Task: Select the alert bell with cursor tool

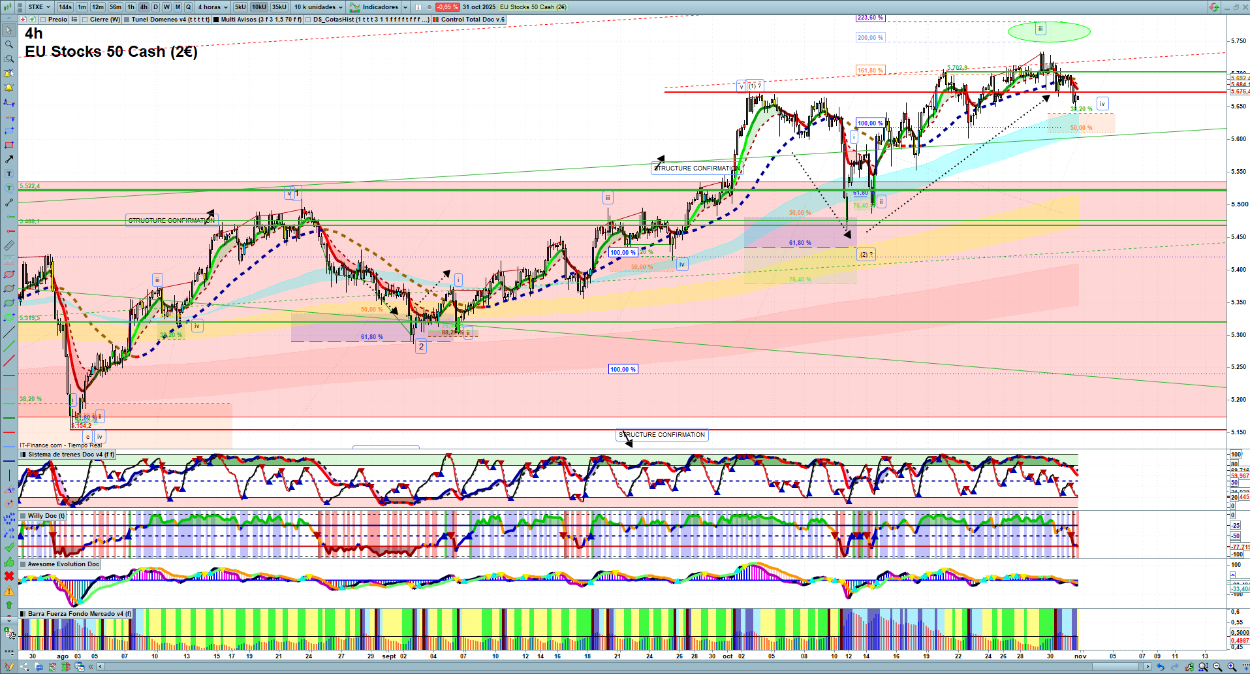Action: point(9,73)
